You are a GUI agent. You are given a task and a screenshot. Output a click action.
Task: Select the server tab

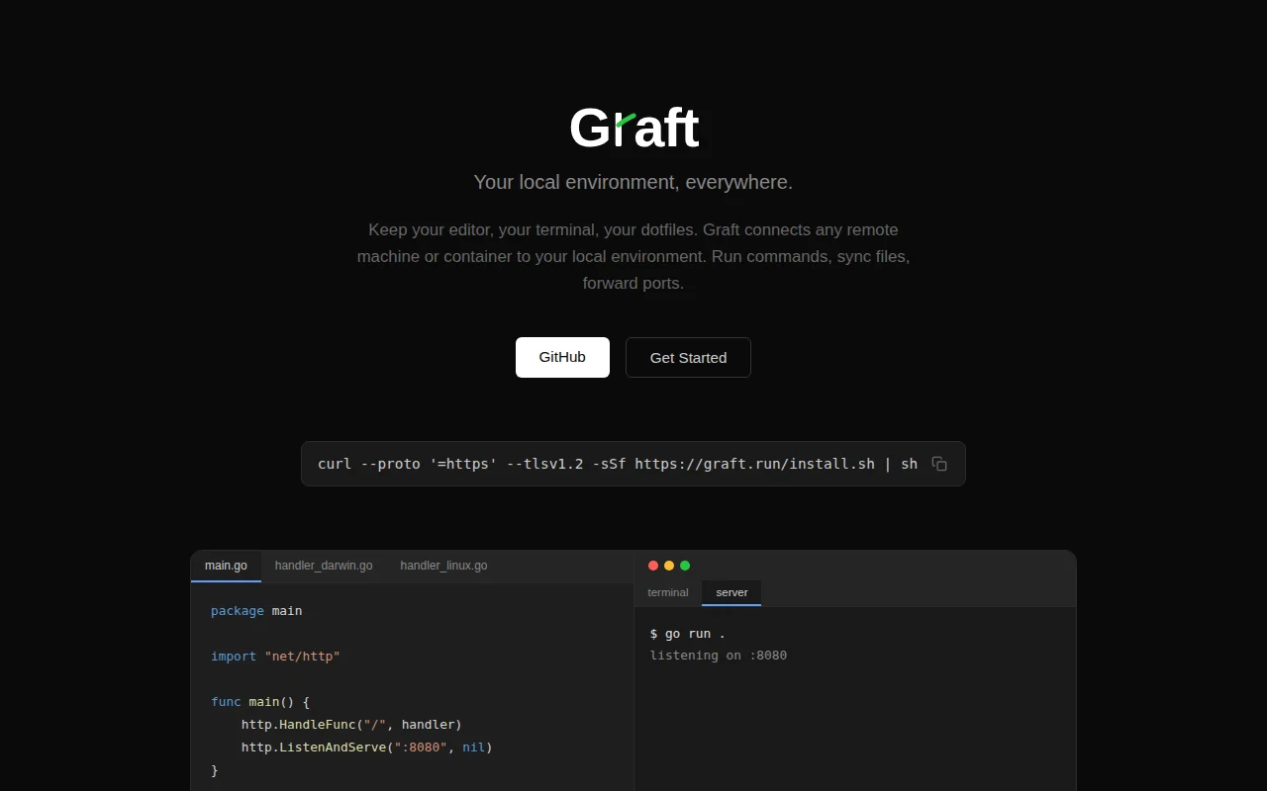pyautogui.click(x=731, y=592)
